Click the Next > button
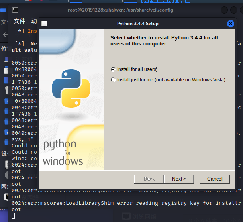This screenshot has width=243, height=222. (179, 179)
